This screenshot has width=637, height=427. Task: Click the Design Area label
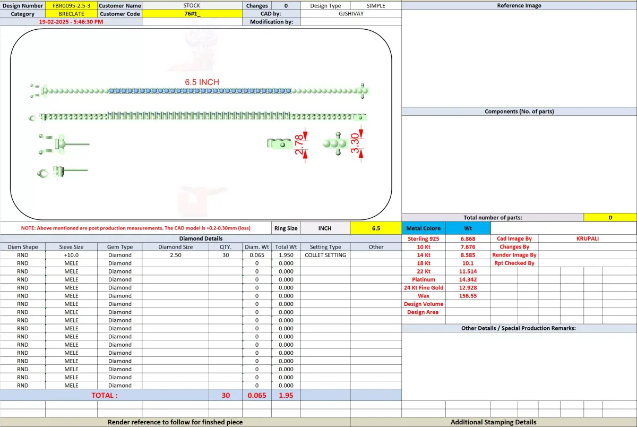pos(424,312)
